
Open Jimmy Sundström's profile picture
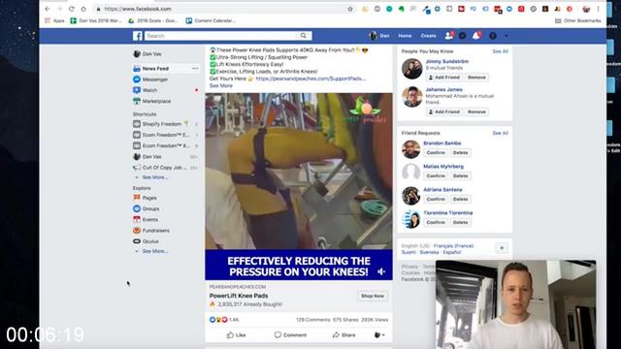coord(411,69)
